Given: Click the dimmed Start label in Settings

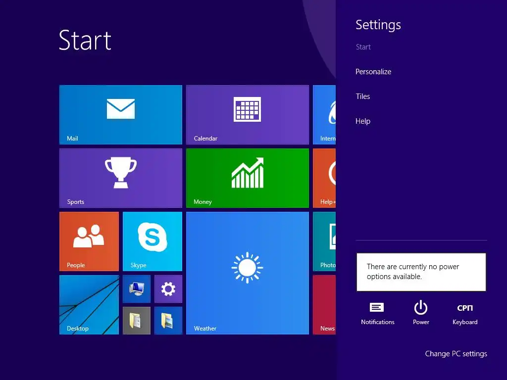Looking at the screenshot, I should pyautogui.click(x=363, y=47).
